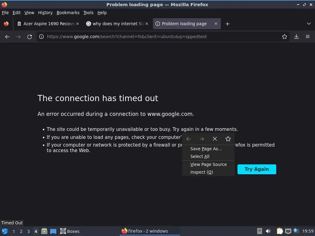The width and height of the screenshot is (315, 236).
Task: Open the LXQt application menu
Action: coord(5,231)
